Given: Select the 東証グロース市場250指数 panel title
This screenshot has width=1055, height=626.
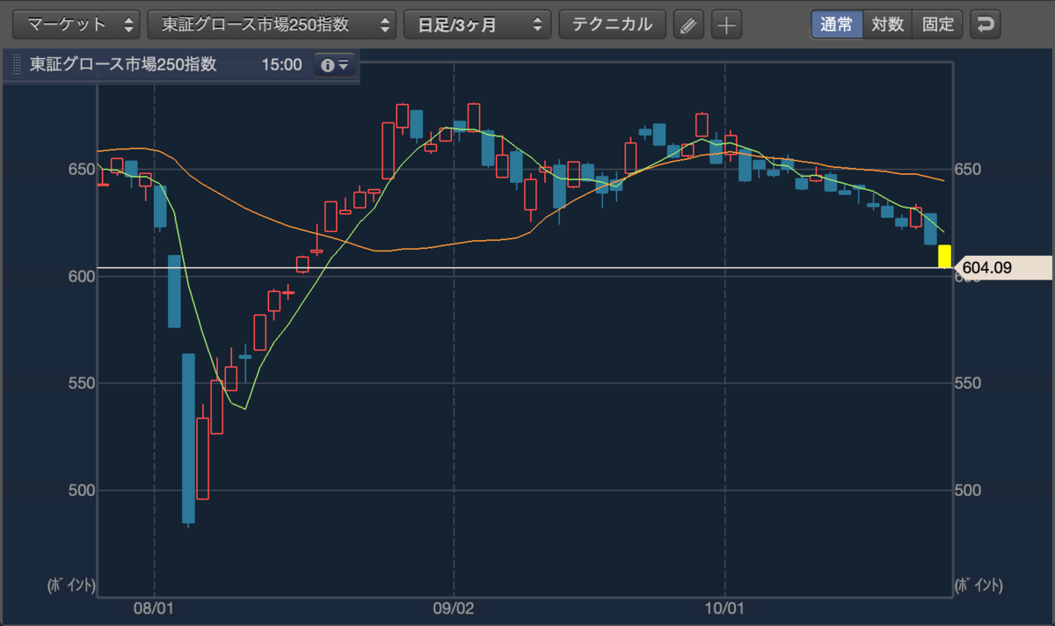Looking at the screenshot, I should coord(123,65).
